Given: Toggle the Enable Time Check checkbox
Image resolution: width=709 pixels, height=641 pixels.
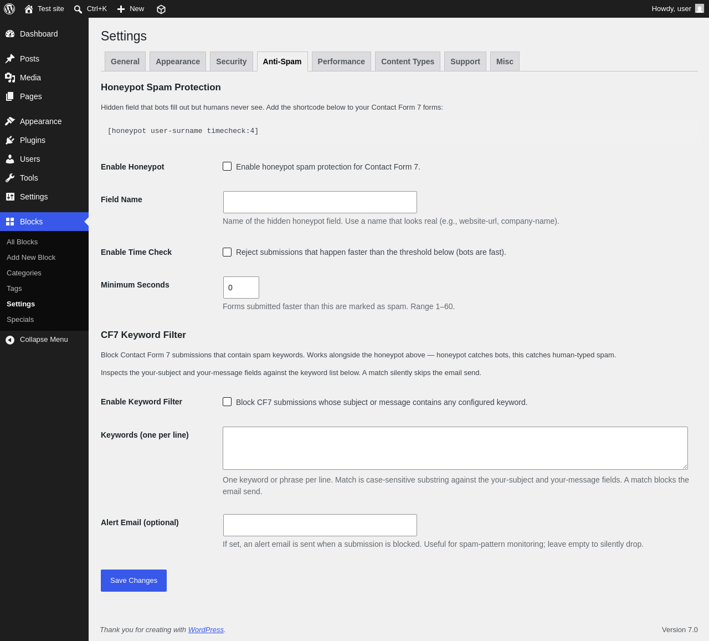Looking at the screenshot, I should pos(227,252).
